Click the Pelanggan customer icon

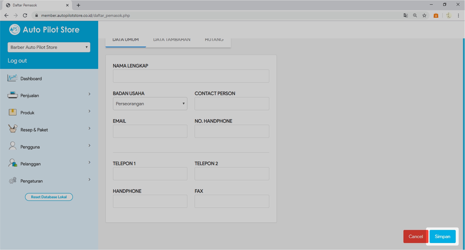[12, 163]
